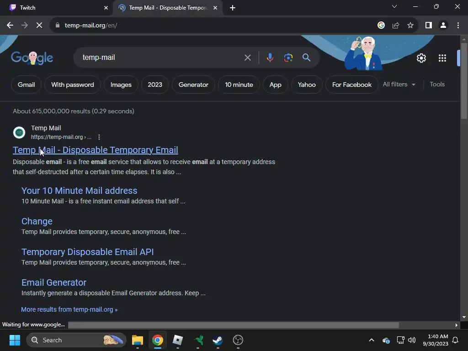Select the 2023 filter chip
The image size is (468, 351).
click(155, 85)
